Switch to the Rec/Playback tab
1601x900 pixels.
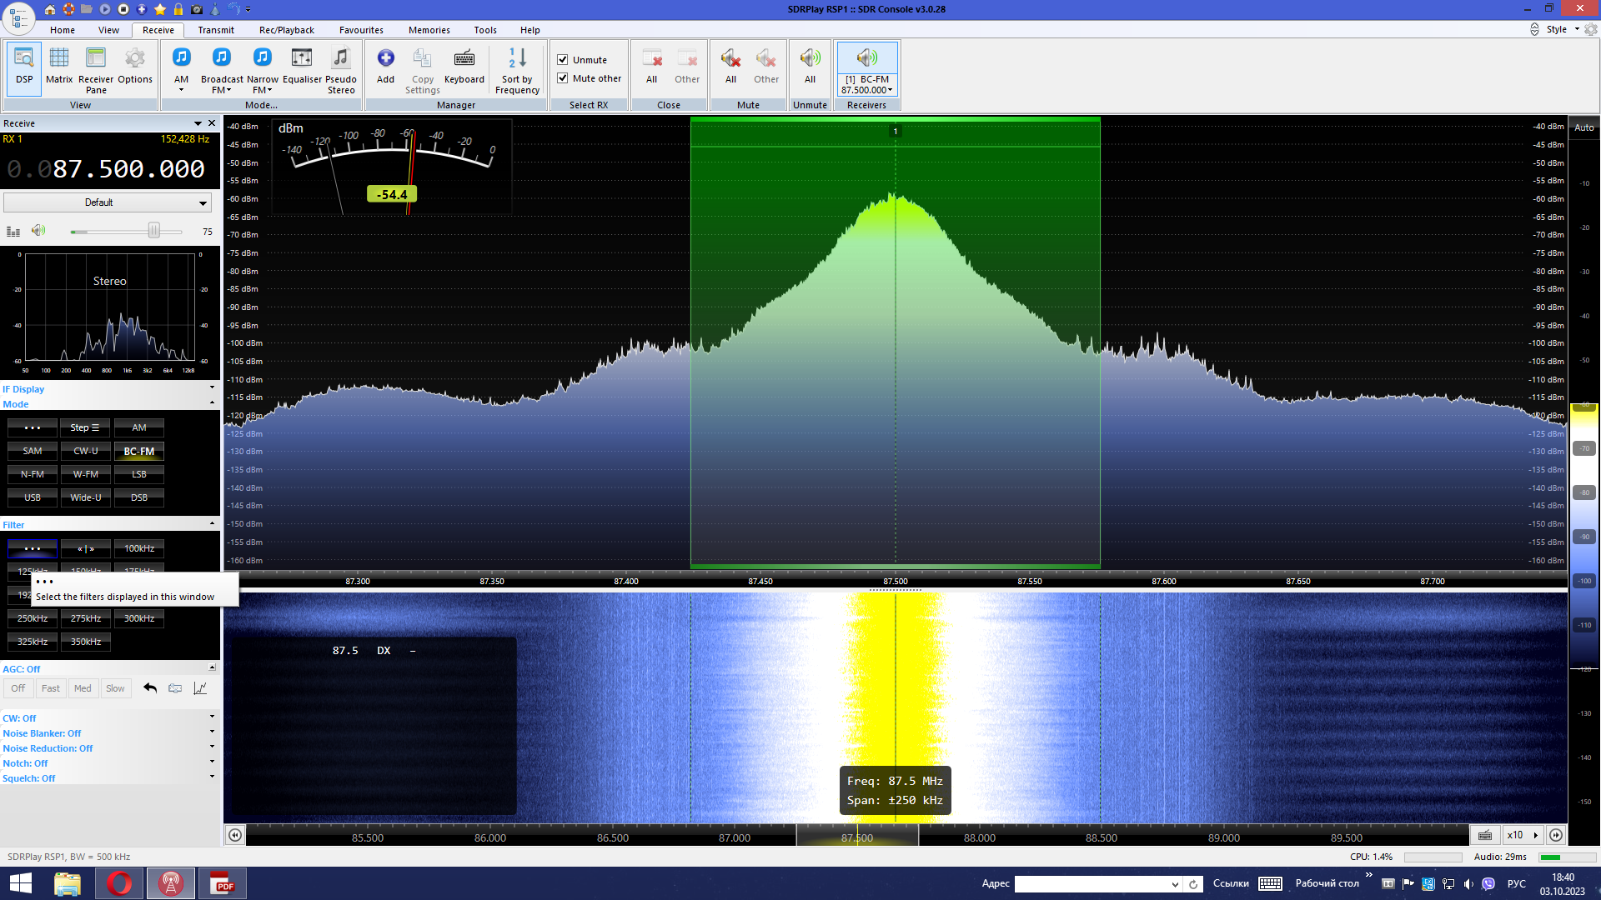(286, 30)
